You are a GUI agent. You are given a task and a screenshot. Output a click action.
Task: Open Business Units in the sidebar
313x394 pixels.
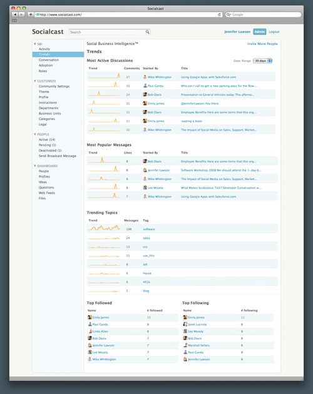click(x=49, y=114)
